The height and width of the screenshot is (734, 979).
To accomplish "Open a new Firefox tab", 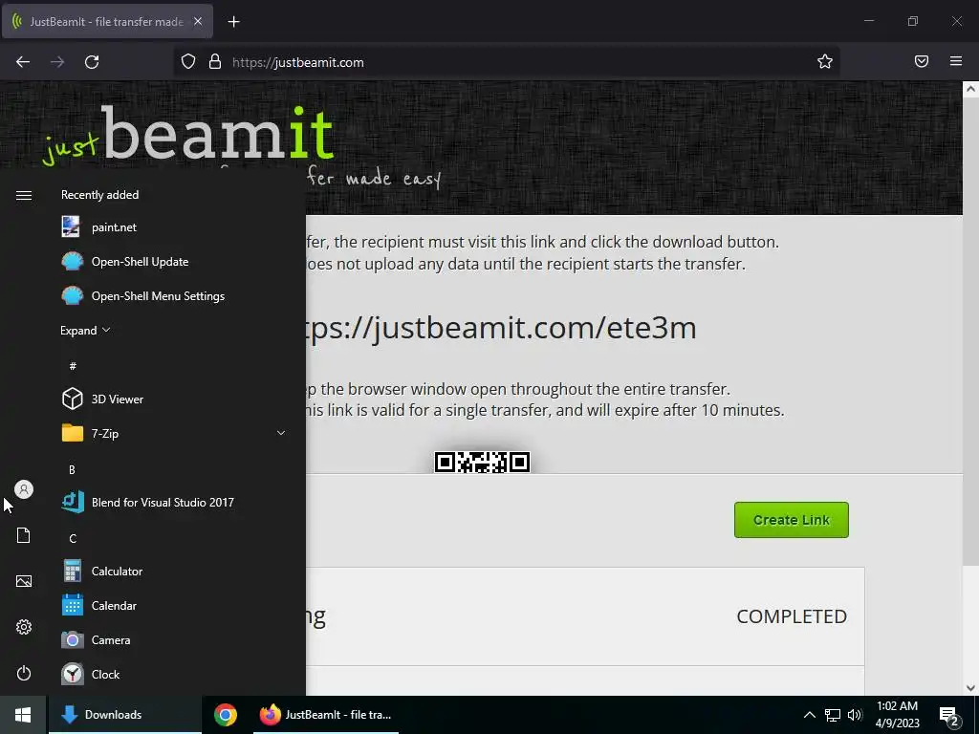I will coord(233,22).
